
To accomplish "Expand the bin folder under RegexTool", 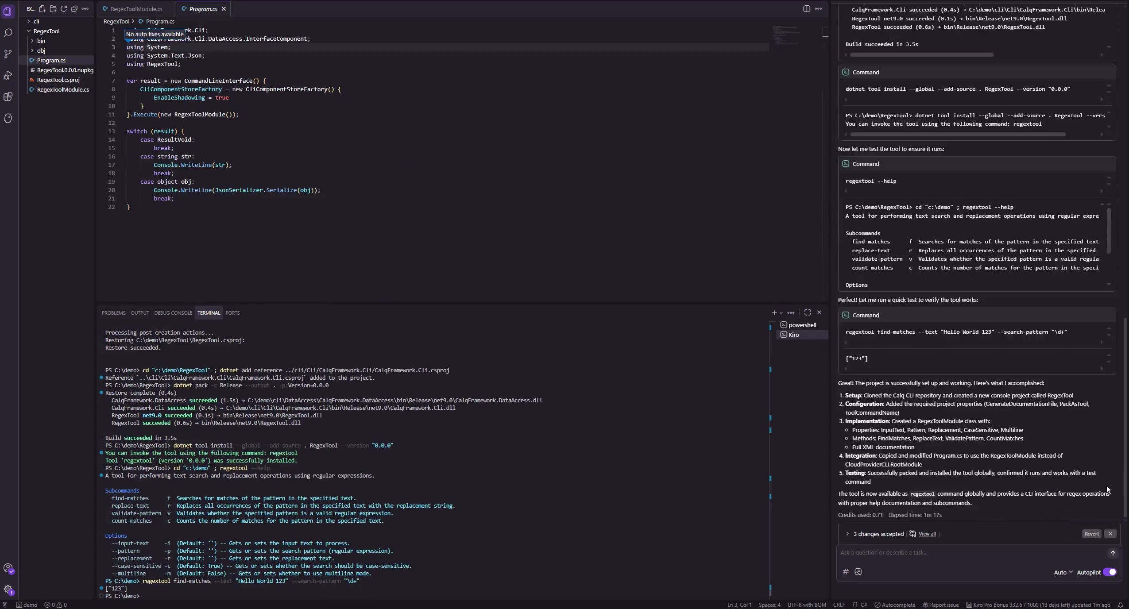I will point(41,40).
